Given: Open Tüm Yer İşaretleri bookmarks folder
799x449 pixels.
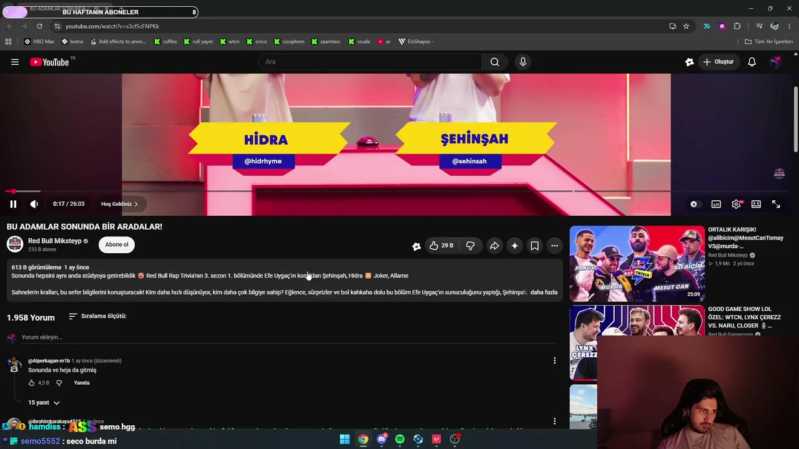Looking at the screenshot, I should pos(769,42).
